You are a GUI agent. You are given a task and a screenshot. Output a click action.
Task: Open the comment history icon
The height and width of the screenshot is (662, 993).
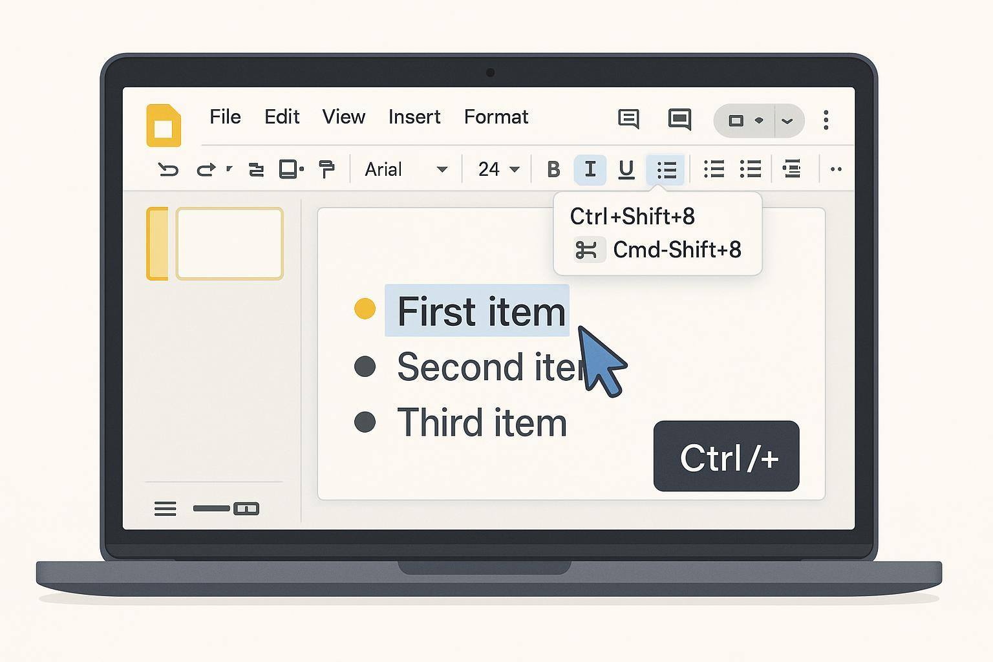(628, 119)
